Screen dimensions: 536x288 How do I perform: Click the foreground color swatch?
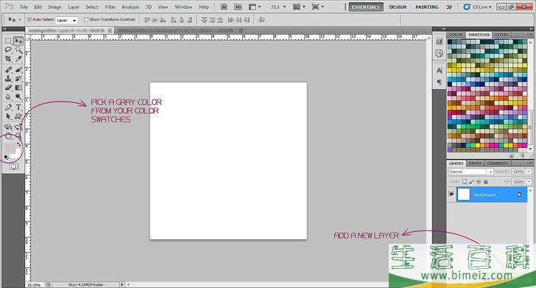(x=10, y=149)
